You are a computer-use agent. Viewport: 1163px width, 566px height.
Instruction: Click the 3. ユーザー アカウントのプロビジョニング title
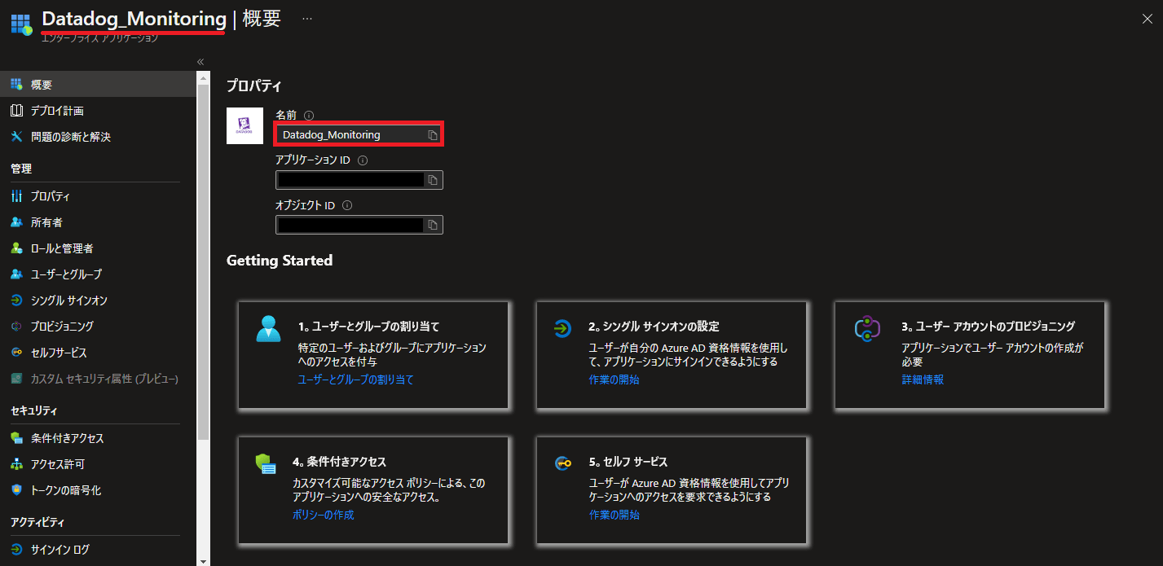(988, 327)
